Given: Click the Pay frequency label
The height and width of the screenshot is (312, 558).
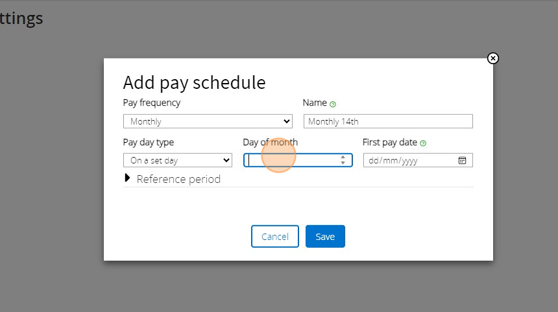Looking at the screenshot, I should pyautogui.click(x=152, y=102).
